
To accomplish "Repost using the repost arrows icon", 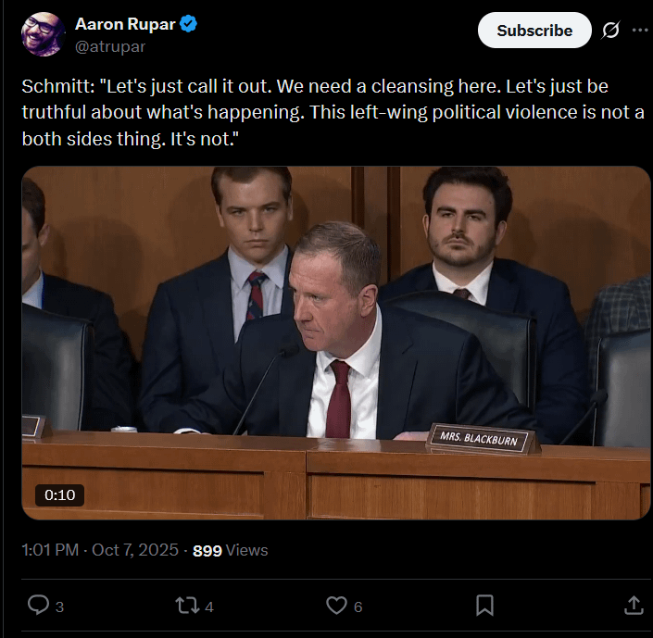I will 187,605.
